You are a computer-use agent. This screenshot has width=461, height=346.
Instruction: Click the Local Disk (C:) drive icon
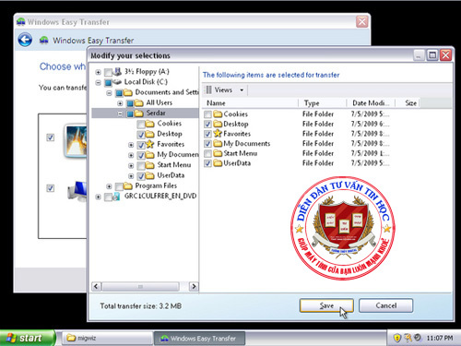tap(117, 82)
